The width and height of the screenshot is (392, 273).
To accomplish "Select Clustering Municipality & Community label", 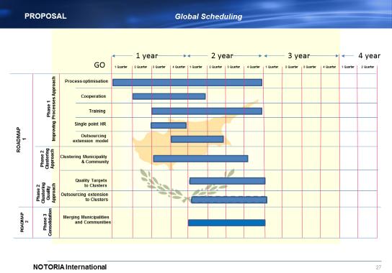I will click(84, 159).
